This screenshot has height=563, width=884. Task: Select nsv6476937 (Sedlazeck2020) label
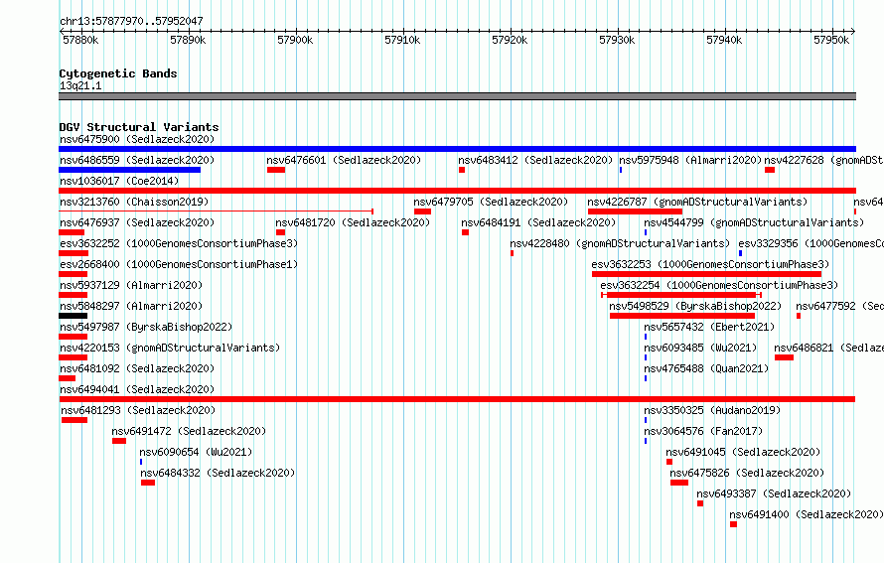pos(137,222)
